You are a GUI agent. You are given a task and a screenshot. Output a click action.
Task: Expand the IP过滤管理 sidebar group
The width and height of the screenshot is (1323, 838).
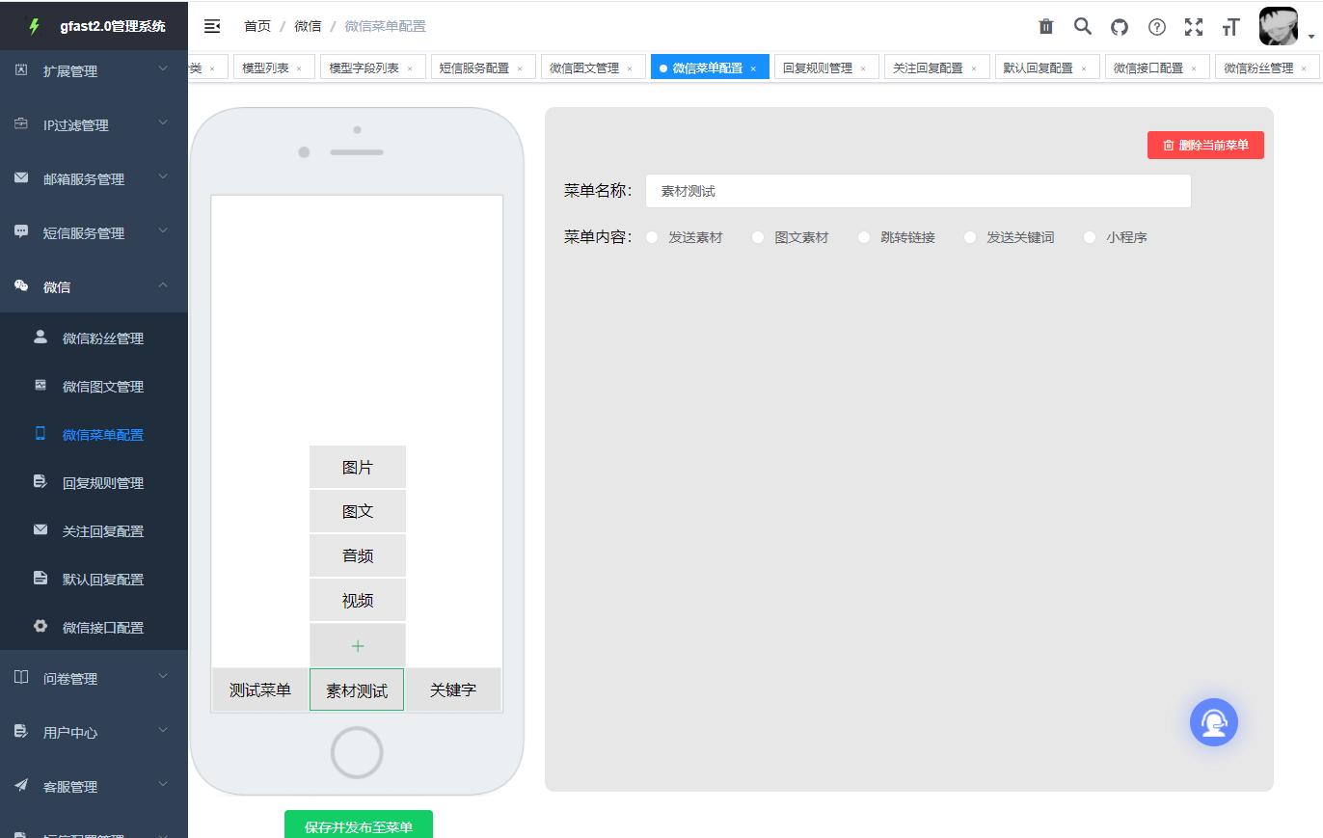point(94,125)
